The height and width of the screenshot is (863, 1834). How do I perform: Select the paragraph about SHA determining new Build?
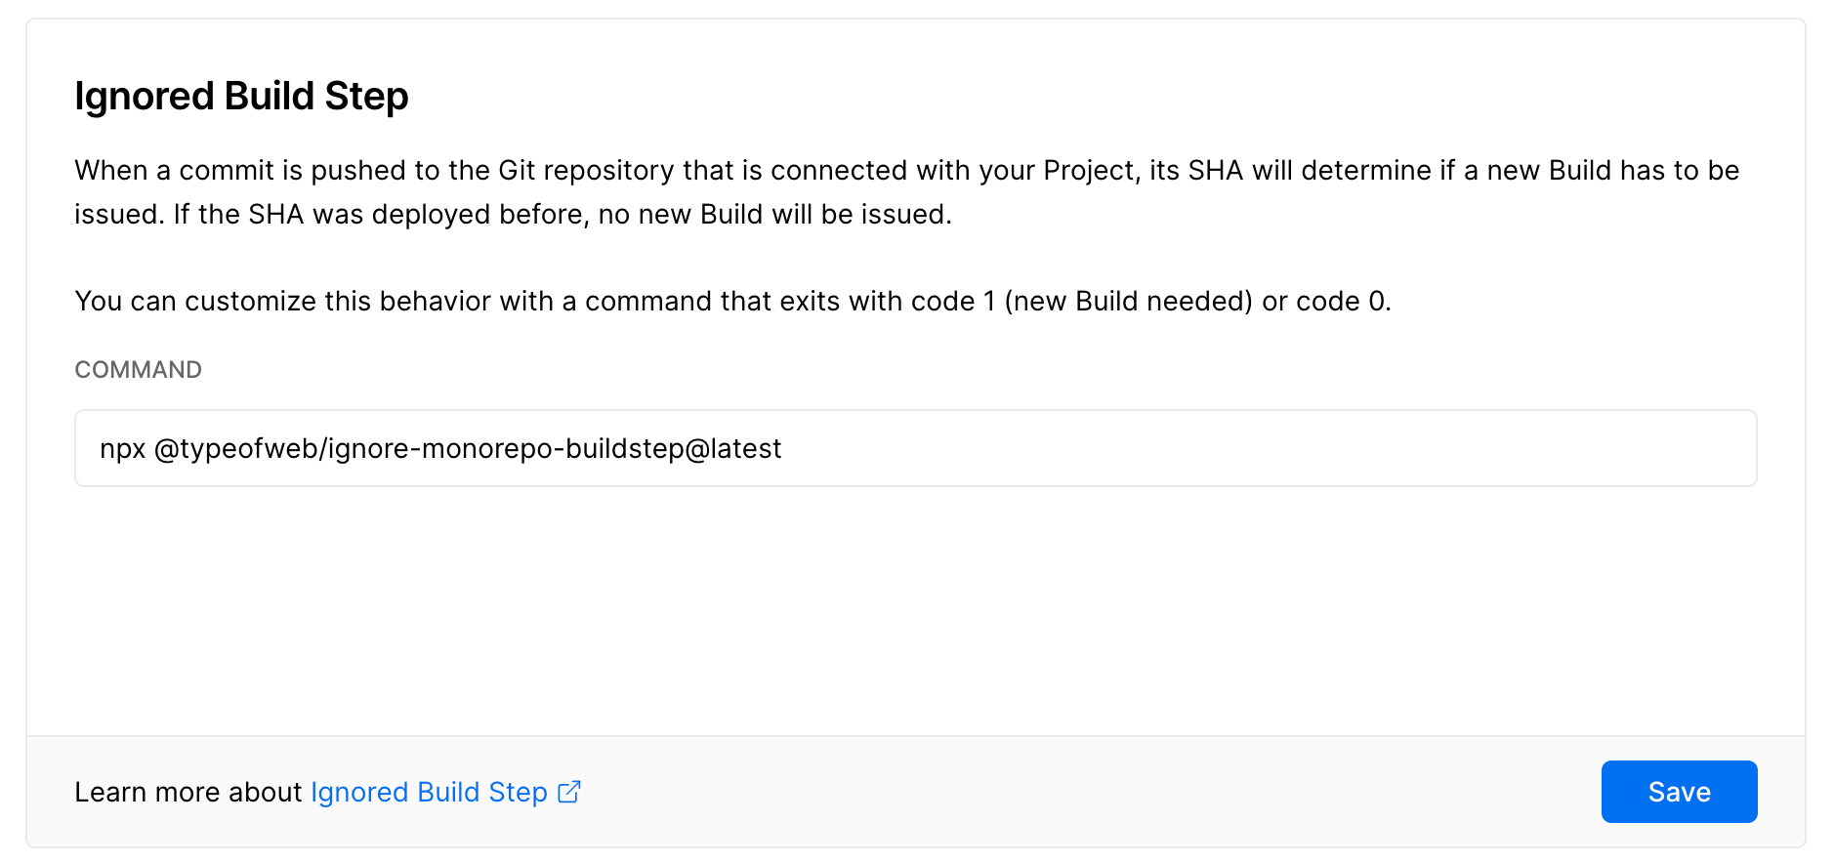907,192
